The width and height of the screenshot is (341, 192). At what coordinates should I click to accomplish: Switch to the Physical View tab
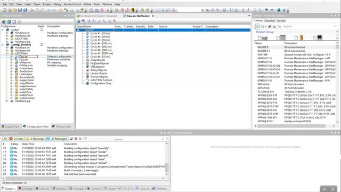click(x=61, y=126)
